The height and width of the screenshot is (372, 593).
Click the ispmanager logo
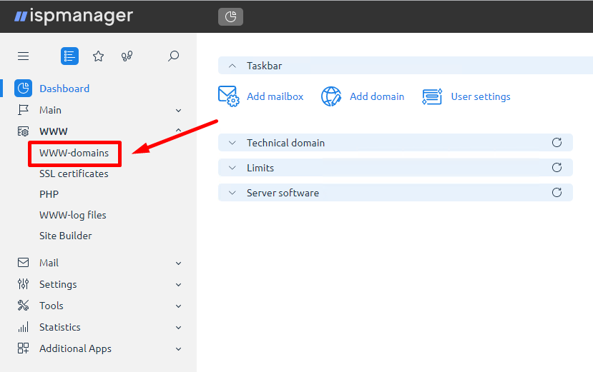[x=74, y=16]
